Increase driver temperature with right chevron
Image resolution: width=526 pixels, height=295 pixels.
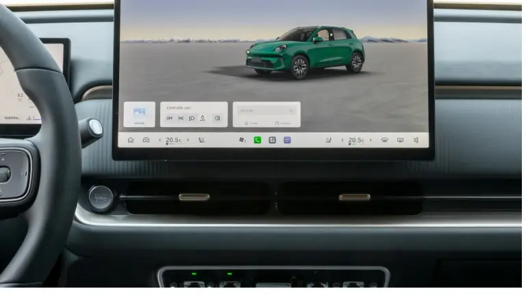[188, 140]
